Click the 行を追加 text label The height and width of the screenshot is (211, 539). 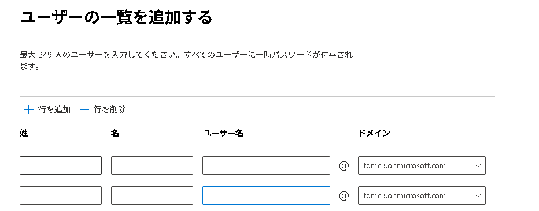coord(54,110)
